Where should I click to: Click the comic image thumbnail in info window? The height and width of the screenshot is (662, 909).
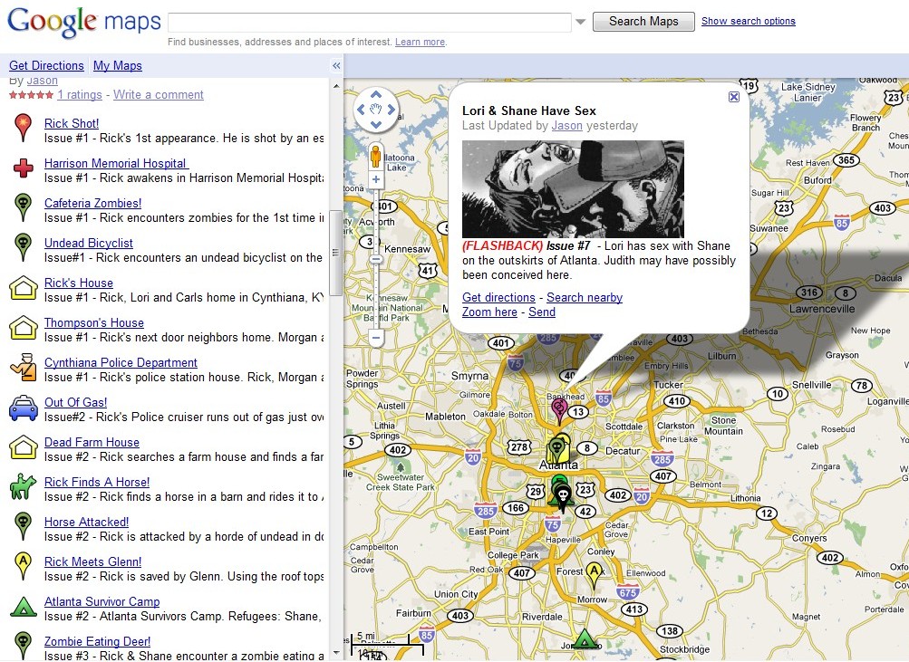573,188
